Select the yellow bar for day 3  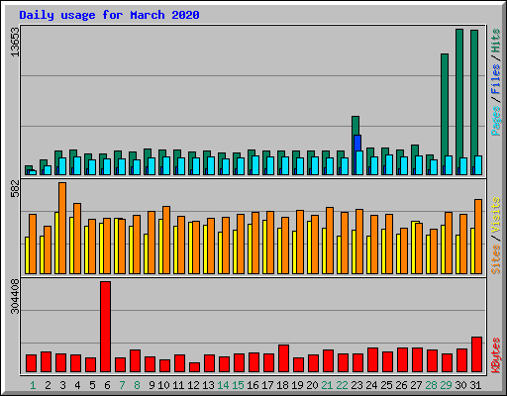(56, 243)
